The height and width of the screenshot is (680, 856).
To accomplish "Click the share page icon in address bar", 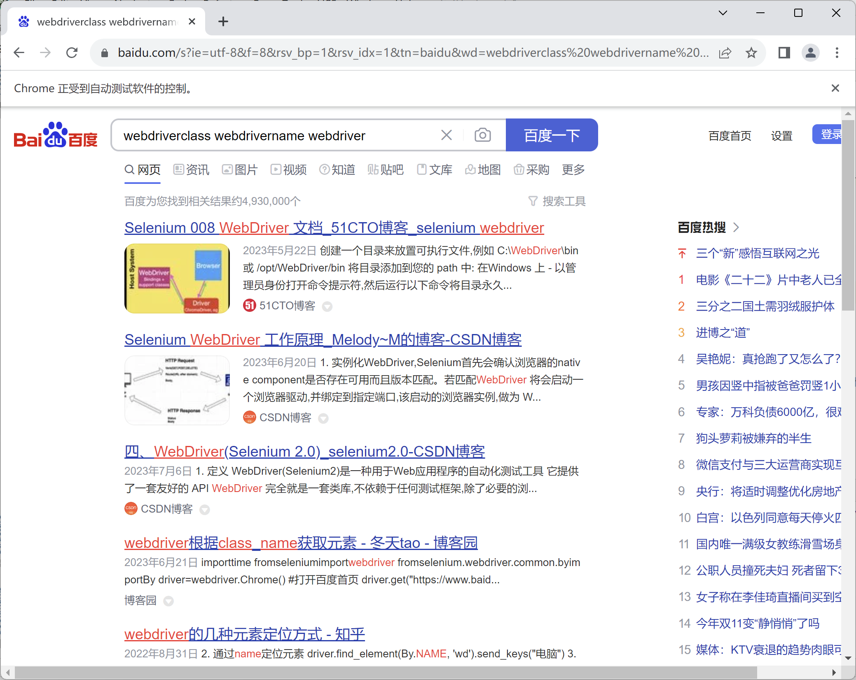I will coord(725,53).
